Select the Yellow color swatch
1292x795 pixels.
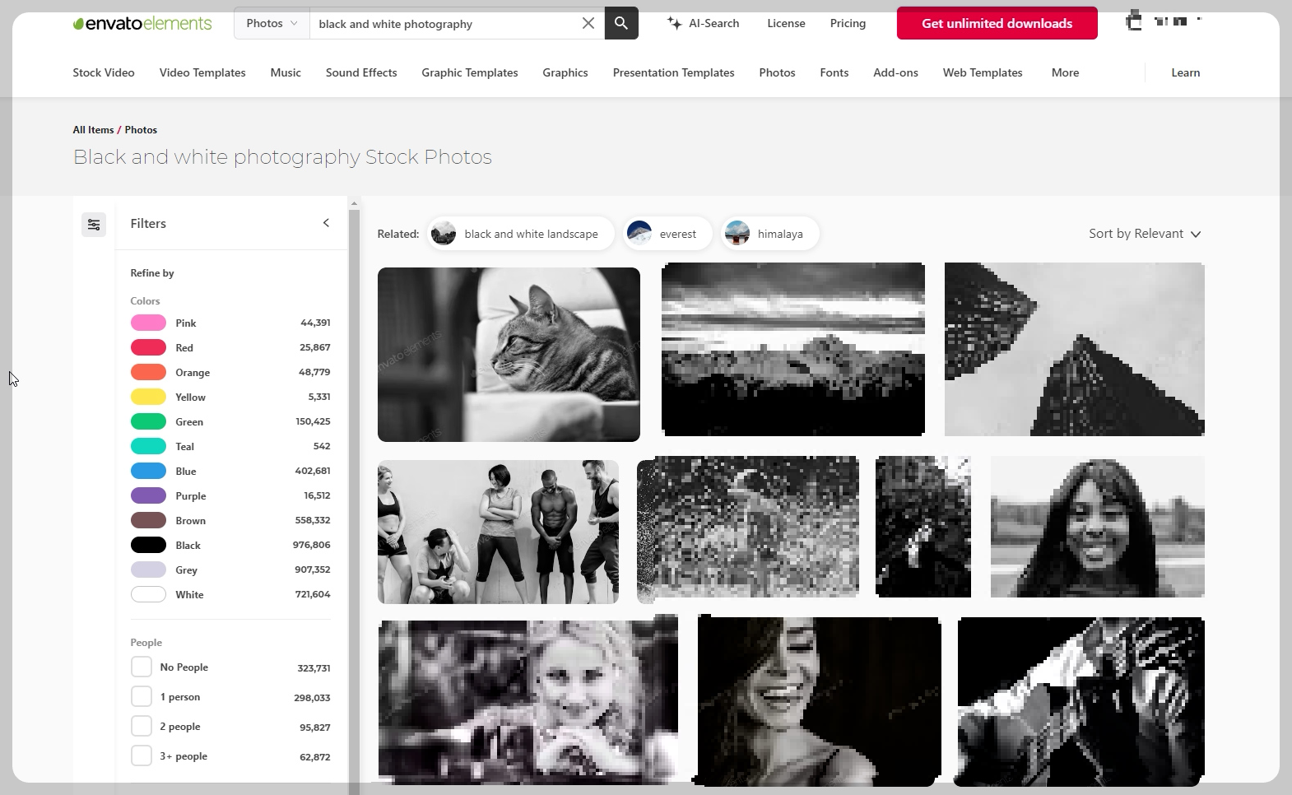(x=148, y=397)
